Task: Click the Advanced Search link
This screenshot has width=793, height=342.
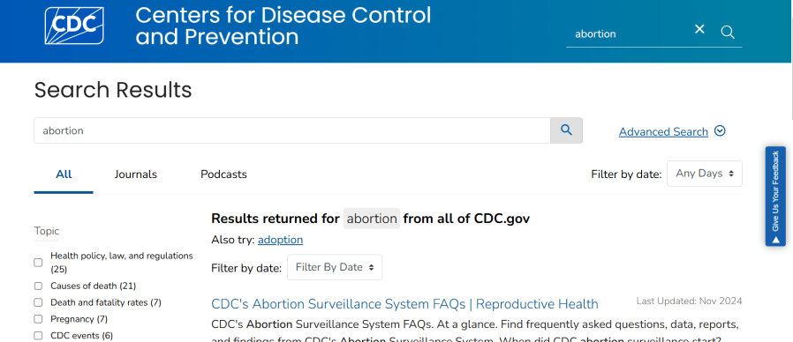Action: 663,132
